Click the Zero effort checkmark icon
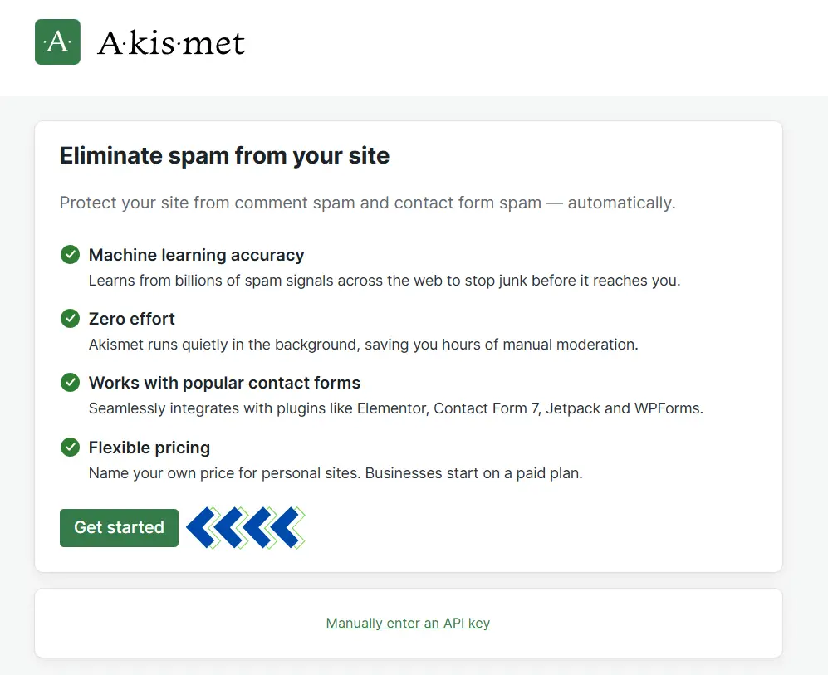 (x=70, y=319)
